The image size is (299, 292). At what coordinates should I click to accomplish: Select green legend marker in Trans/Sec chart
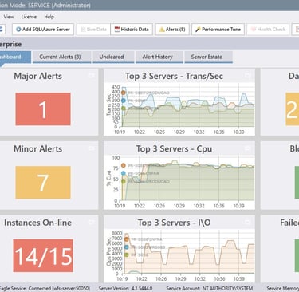(124, 109)
